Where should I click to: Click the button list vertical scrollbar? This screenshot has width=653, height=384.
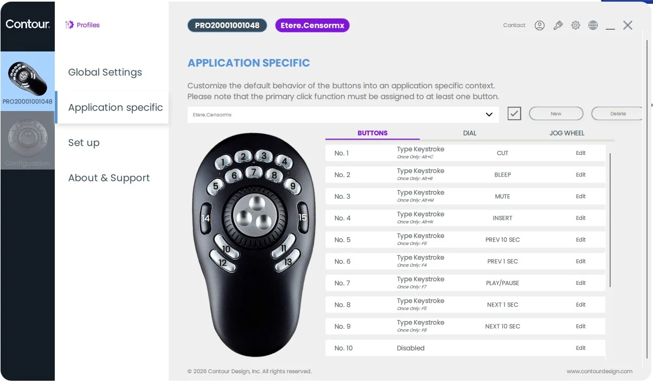click(x=610, y=220)
